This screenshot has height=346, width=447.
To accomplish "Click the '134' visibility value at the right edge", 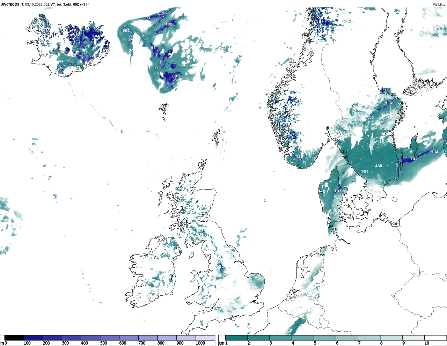I will point(435,152).
